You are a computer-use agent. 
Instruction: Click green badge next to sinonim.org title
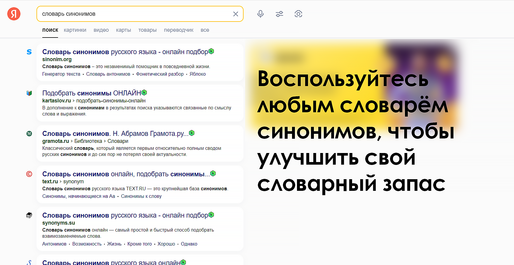tap(211, 51)
